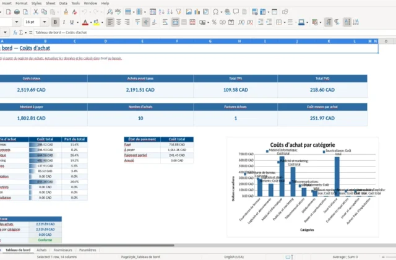Image resolution: width=396 pixels, height=260 pixels.
Task: Apply yellow background highlight color
Action: tap(97, 22)
